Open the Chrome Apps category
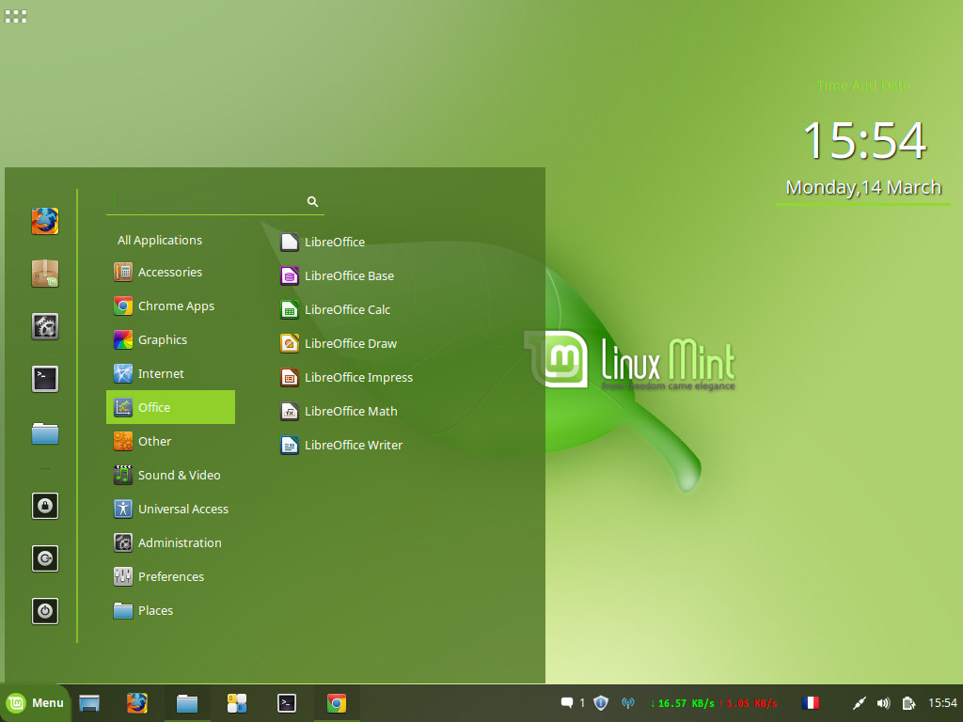Image resolution: width=963 pixels, height=722 pixels. pyautogui.click(x=171, y=306)
